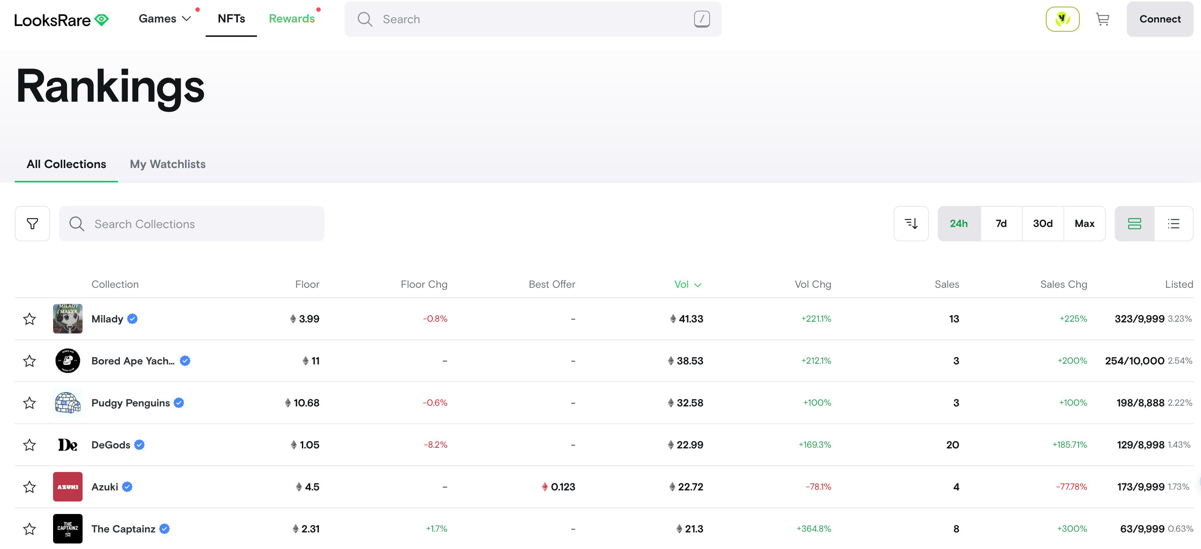Click DeGods 129/8,998 listed value
The width and height of the screenshot is (1201, 549).
pos(1141,445)
